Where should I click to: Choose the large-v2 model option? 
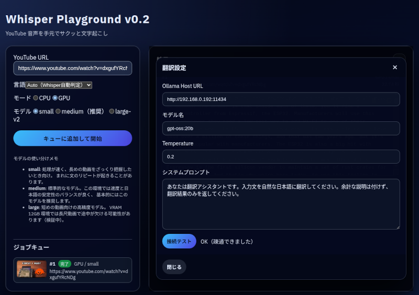112,111
